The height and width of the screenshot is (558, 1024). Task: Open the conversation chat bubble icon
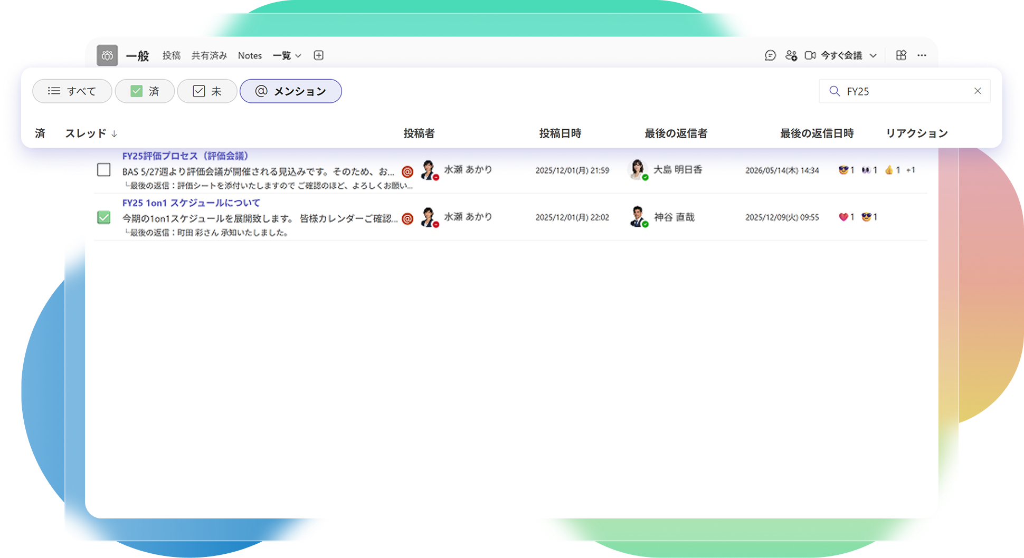click(x=770, y=55)
